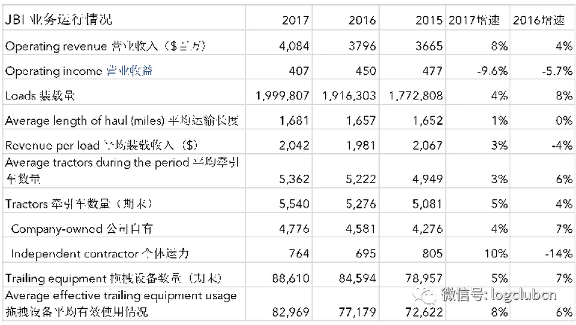Click the JBI table title cell
Viewport: 576px width, 325px height.
[x=58, y=19]
